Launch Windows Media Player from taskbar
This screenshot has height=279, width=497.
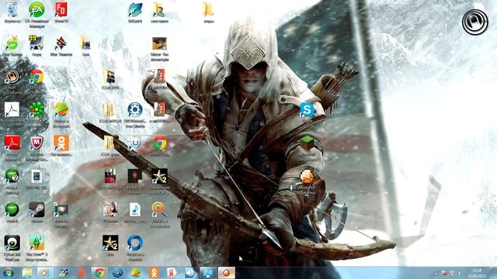point(45,273)
